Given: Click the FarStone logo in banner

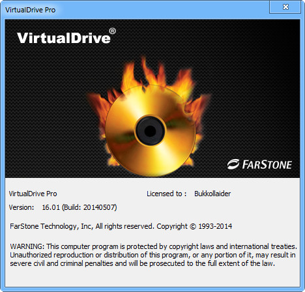Looking at the screenshot, I should point(259,164).
